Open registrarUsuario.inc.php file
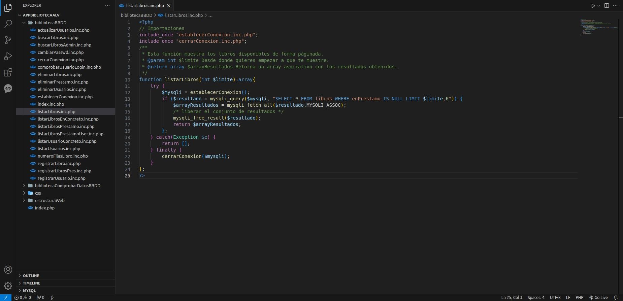 [66, 178]
